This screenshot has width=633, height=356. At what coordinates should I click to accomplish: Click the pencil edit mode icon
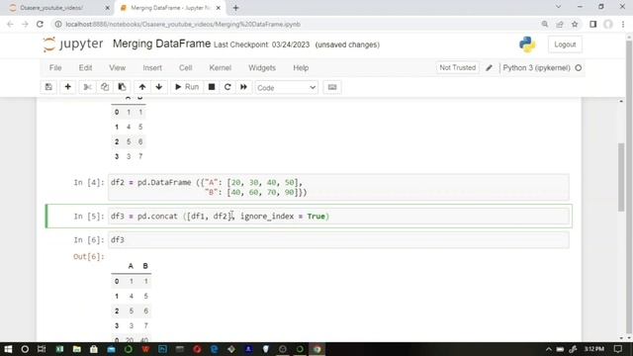pyautogui.click(x=489, y=68)
